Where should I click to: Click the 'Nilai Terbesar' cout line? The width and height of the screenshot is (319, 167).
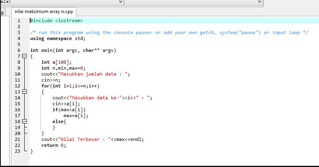[x=93, y=139]
